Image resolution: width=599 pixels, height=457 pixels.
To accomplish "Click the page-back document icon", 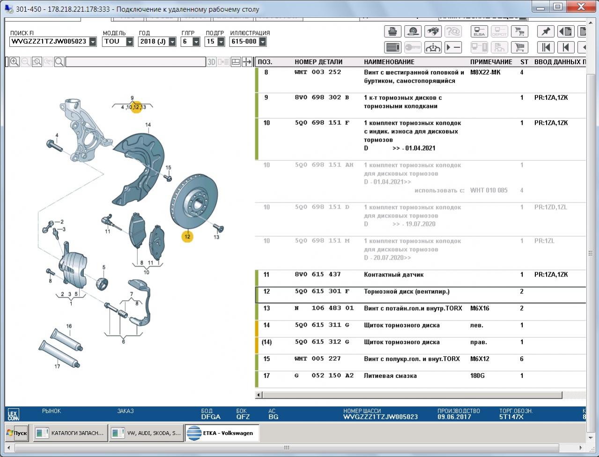I will click(x=566, y=31).
